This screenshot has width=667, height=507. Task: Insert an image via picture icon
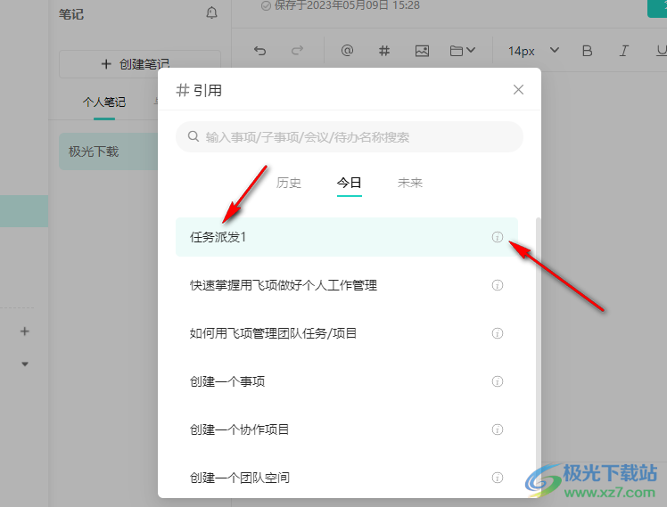click(x=423, y=51)
